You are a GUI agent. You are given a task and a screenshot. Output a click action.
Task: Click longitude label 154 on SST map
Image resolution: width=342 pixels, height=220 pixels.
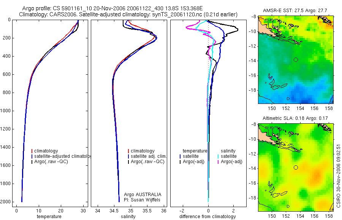tap(300, 108)
